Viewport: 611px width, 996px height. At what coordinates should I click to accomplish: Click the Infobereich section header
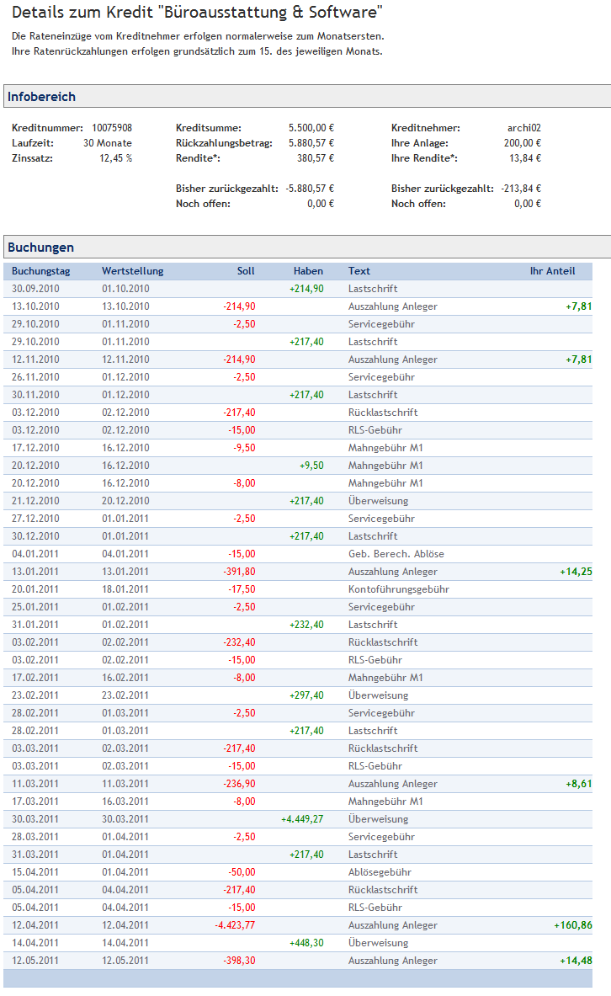point(42,97)
